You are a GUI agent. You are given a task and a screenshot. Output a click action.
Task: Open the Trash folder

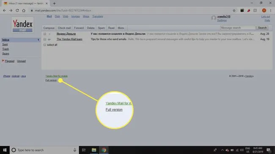[x=5, y=49]
